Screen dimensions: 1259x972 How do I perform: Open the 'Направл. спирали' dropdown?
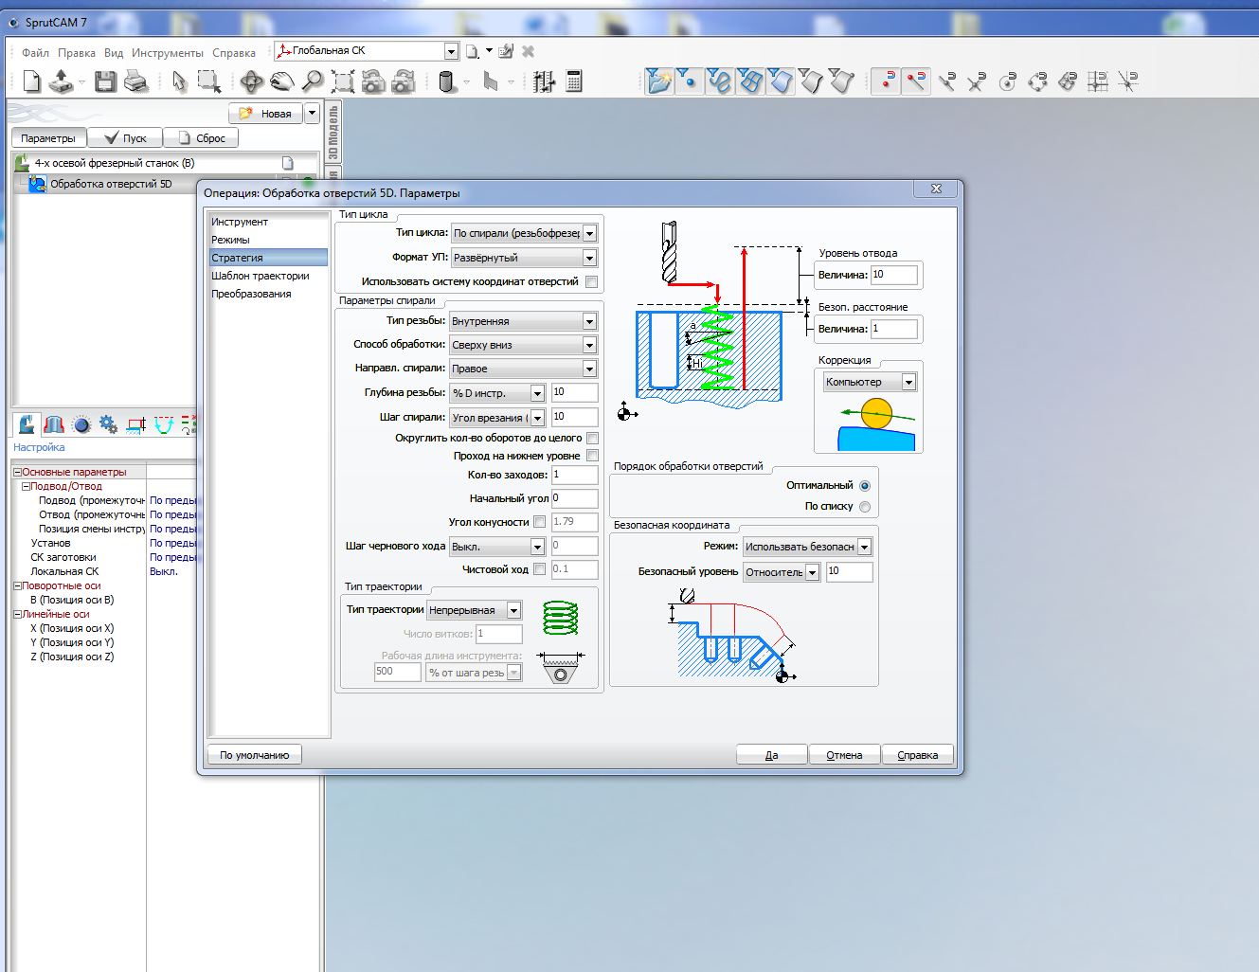[523, 369]
